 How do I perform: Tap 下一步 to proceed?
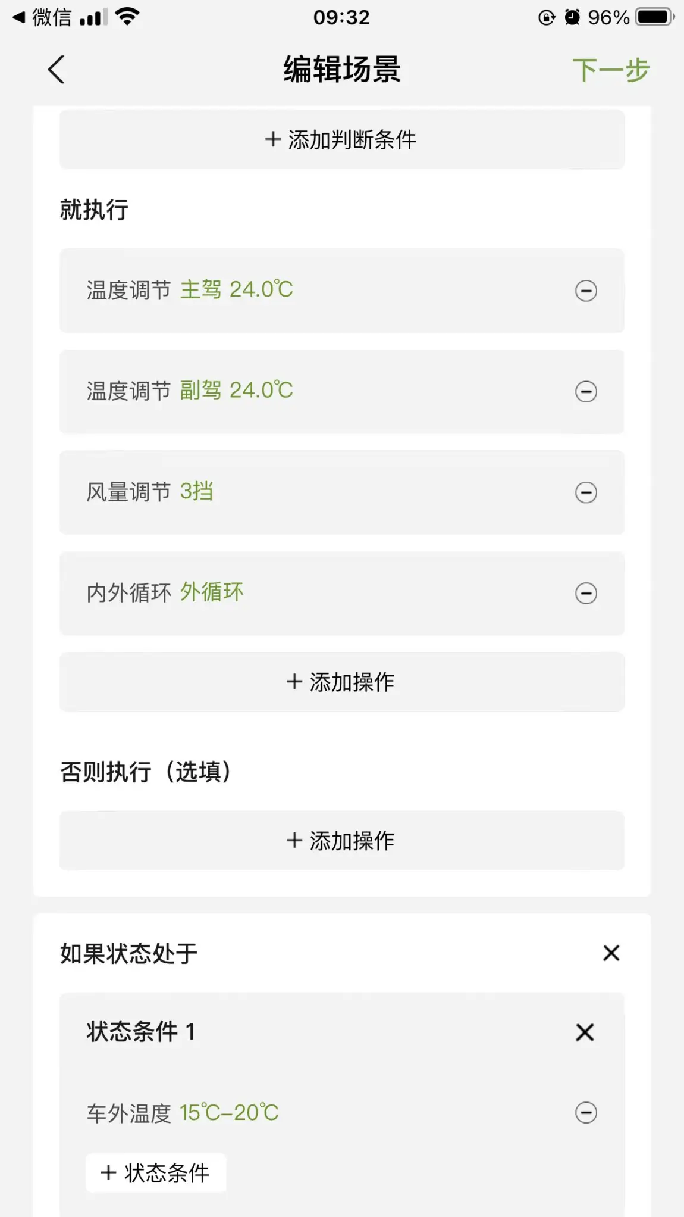tap(610, 70)
